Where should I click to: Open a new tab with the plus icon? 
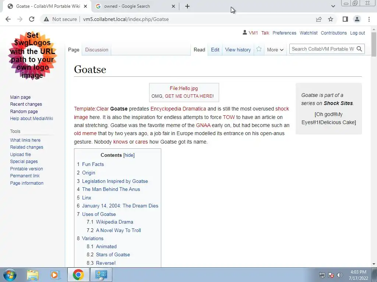click(187, 6)
